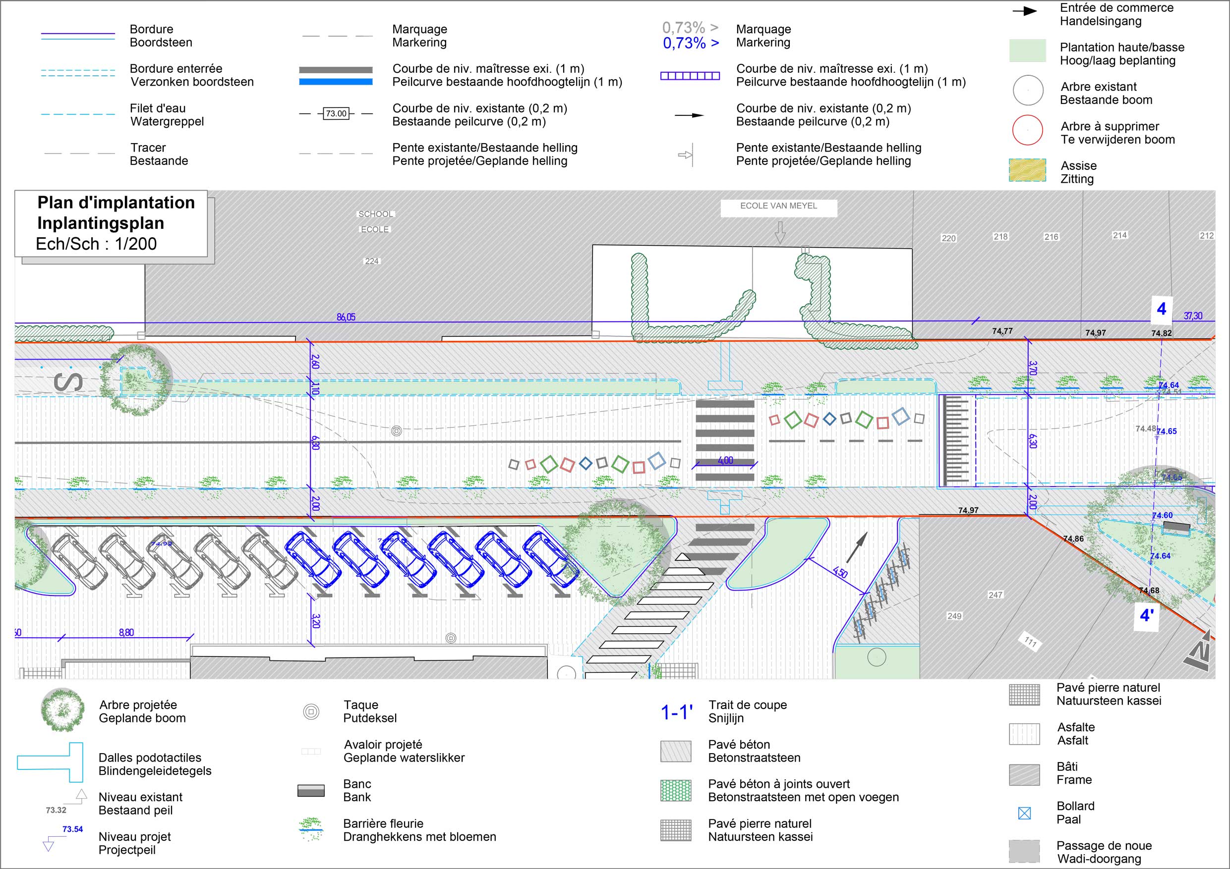Viewport: 1230px width, 869px height.
Task: Click the section marker 4' label
Action: click(x=1146, y=615)
